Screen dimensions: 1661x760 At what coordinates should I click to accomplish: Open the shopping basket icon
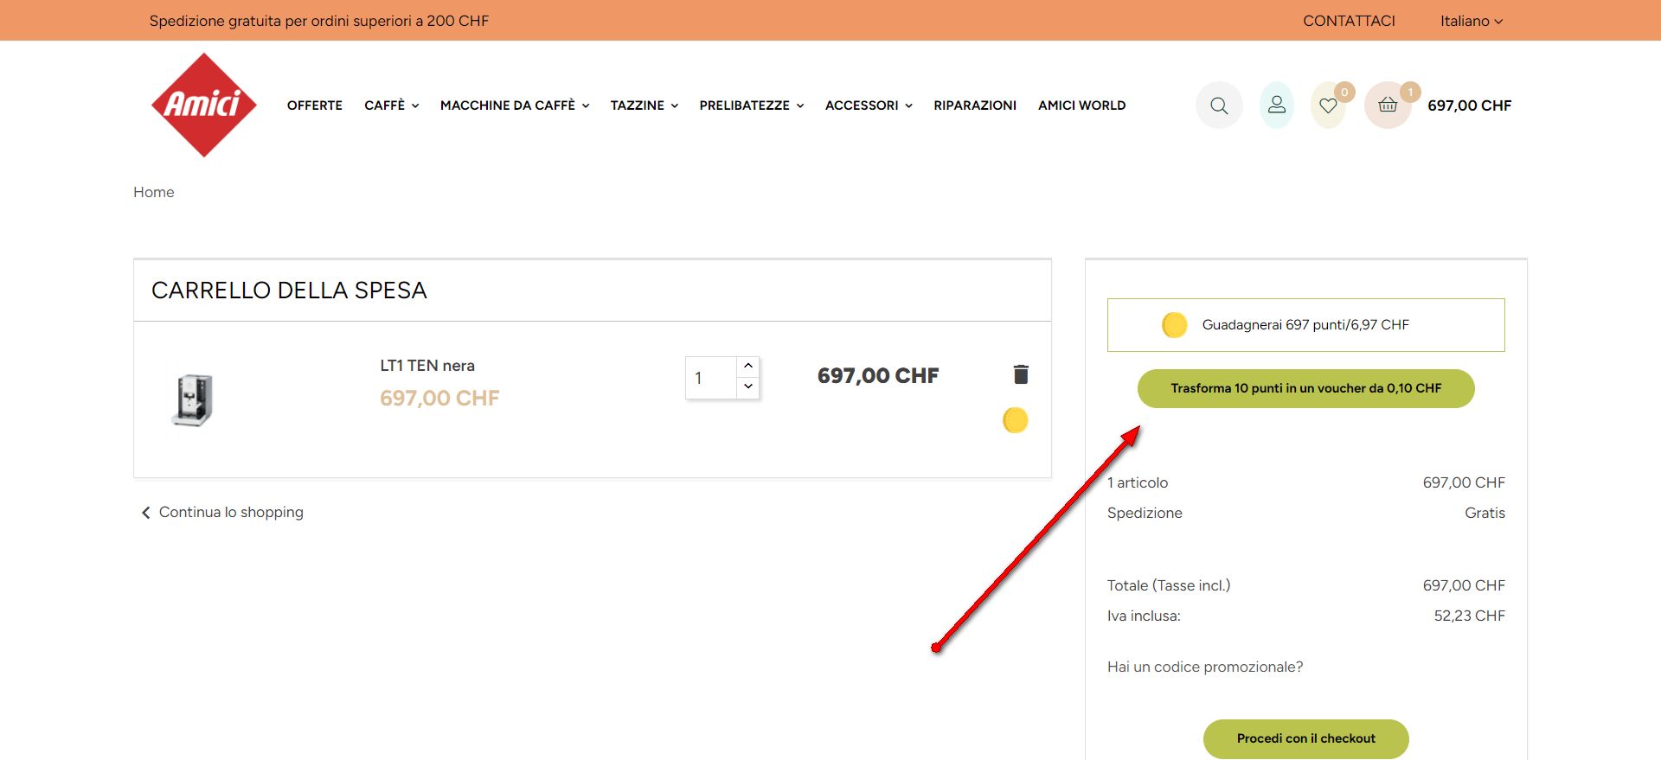tap(1388, 105)
